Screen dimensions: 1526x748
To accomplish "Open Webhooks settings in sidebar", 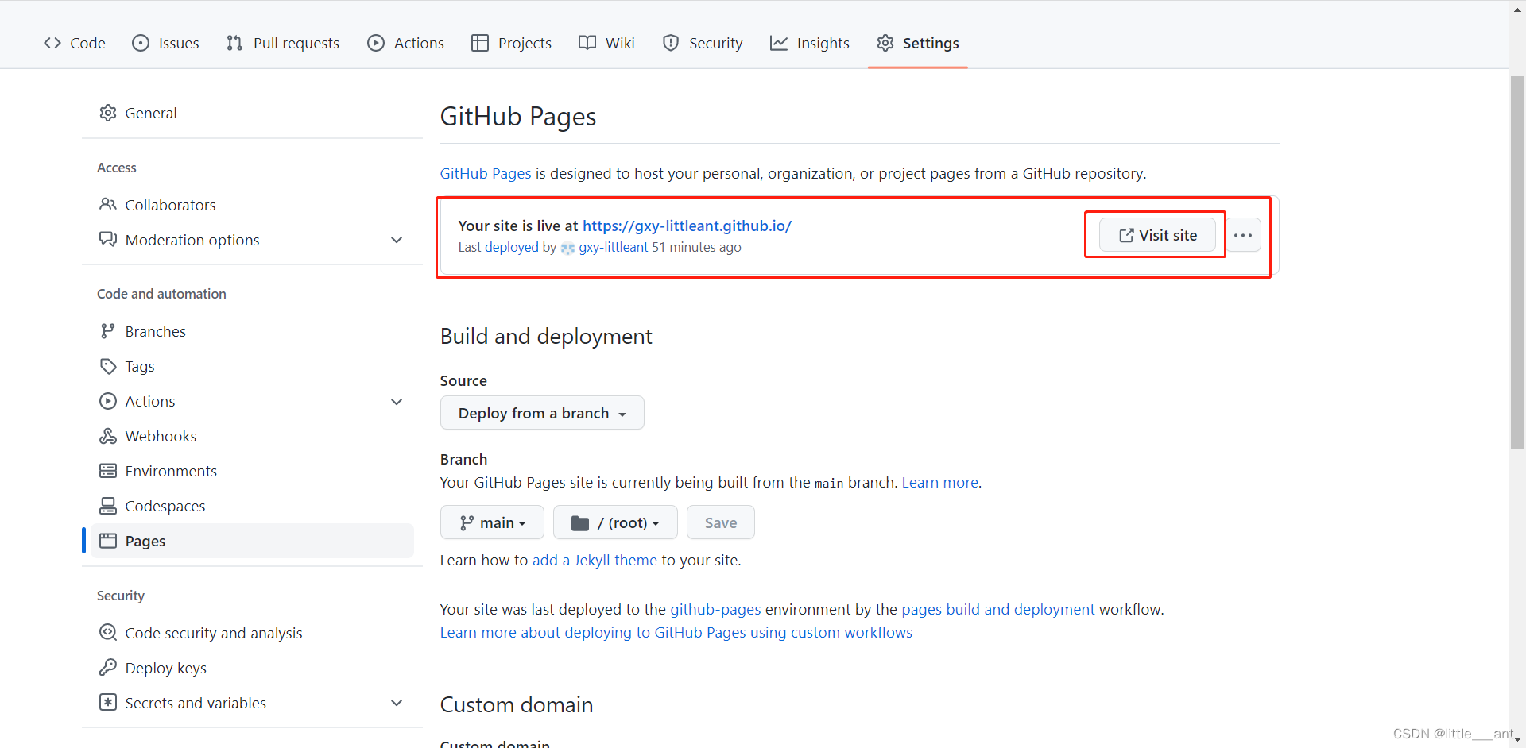I will (253, 436).
